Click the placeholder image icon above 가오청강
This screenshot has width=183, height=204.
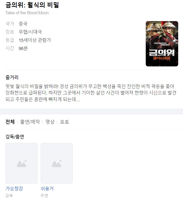coord(22,163)
